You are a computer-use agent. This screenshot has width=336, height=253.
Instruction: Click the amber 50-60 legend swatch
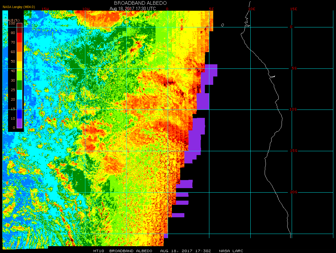pos(20,57)
